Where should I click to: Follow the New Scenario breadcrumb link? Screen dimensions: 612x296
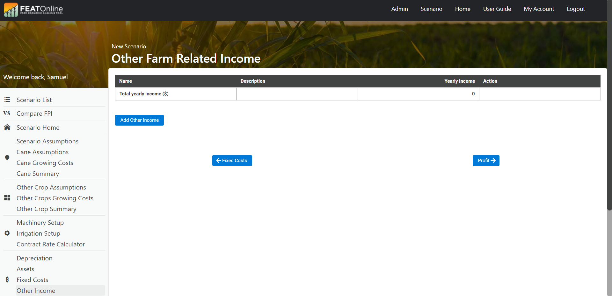click(129, 46)
